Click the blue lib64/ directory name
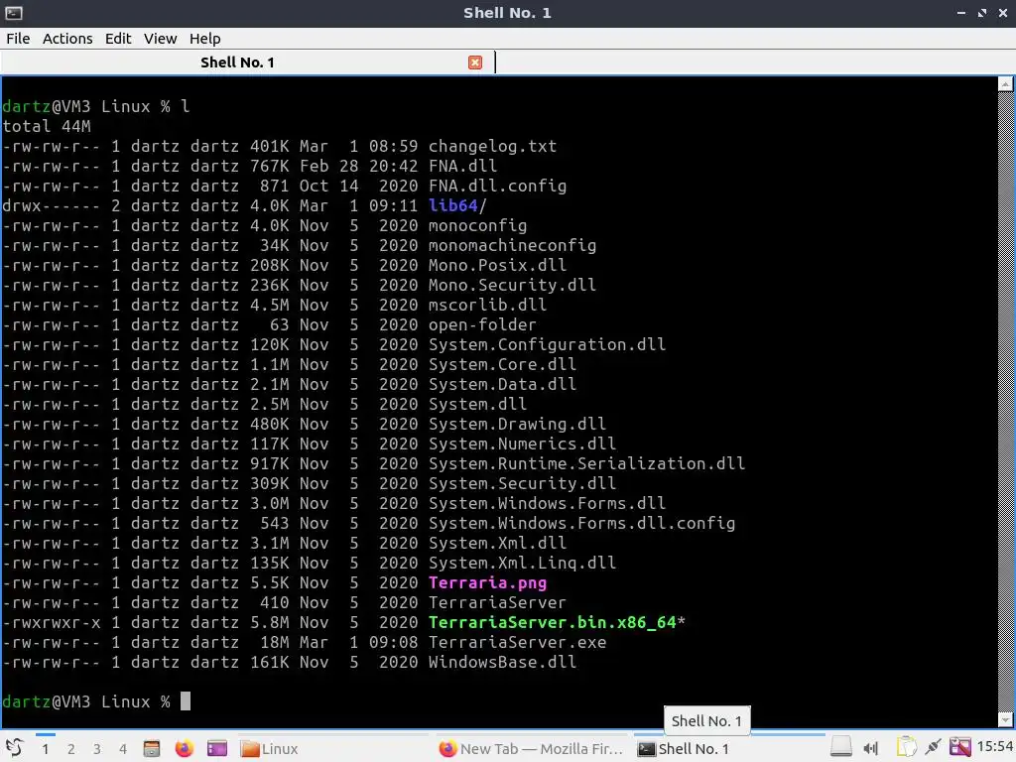This screenshot has height=762, width=1016. click(457, 206)
